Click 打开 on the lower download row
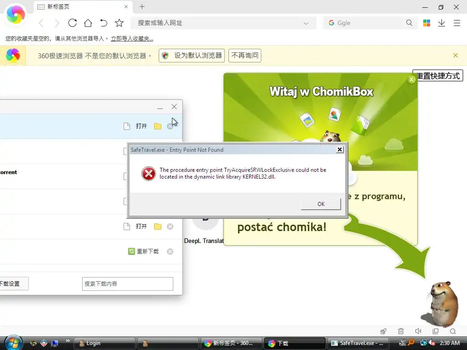This screenshot has width=467, height=350. pyautogui.click(x=141, y=226)
